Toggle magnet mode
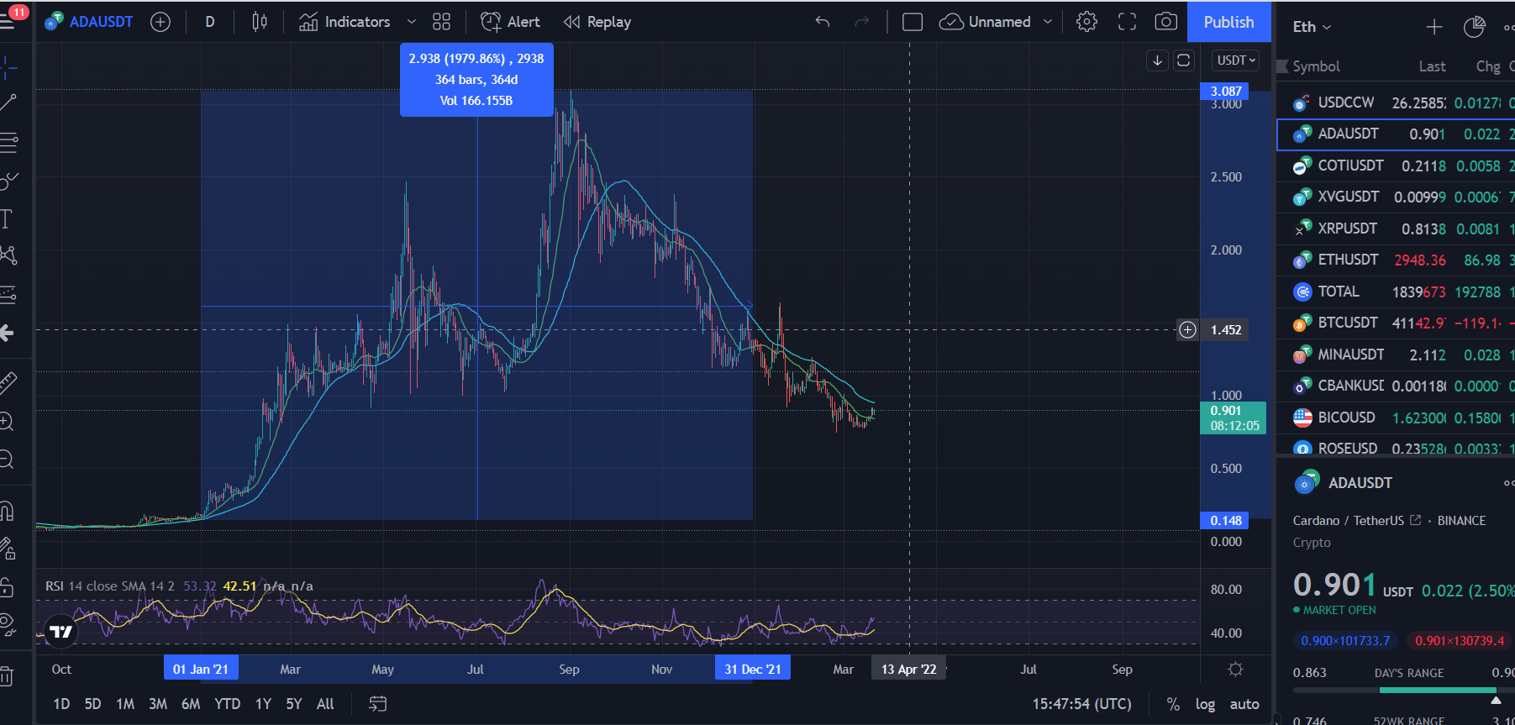The height and width of the screenshot is (725, 1515). pyautogui.click(x=7, y=510)
